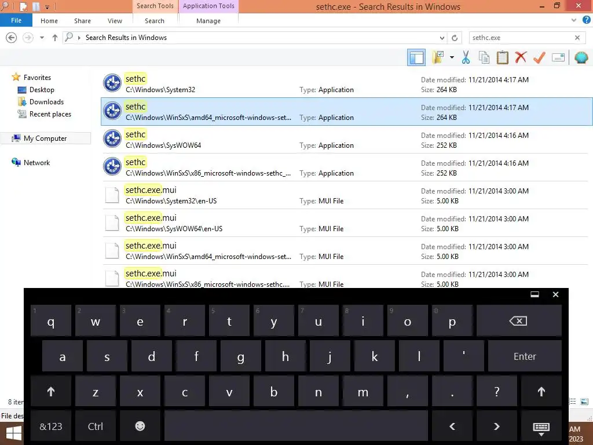593x445 pixels.
Task: Click the red X Delete icon
Action: tap(521, 57)
